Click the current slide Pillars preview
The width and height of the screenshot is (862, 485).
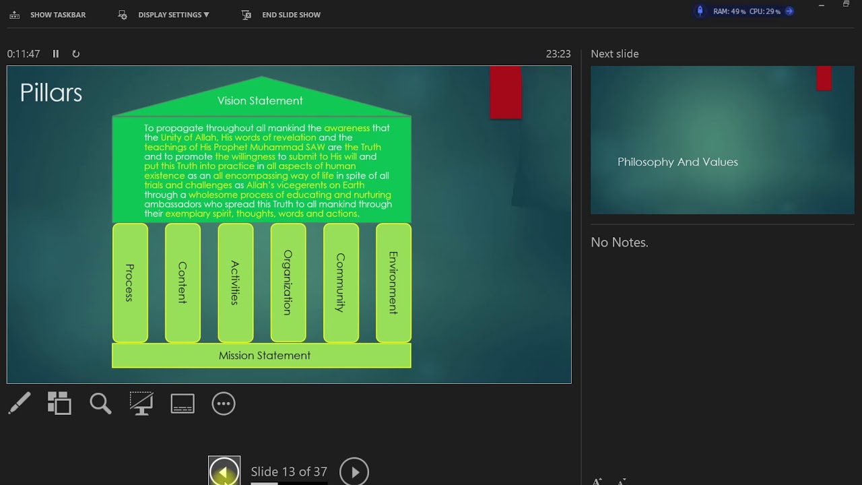pyautogui.click(x=289, y=224)
